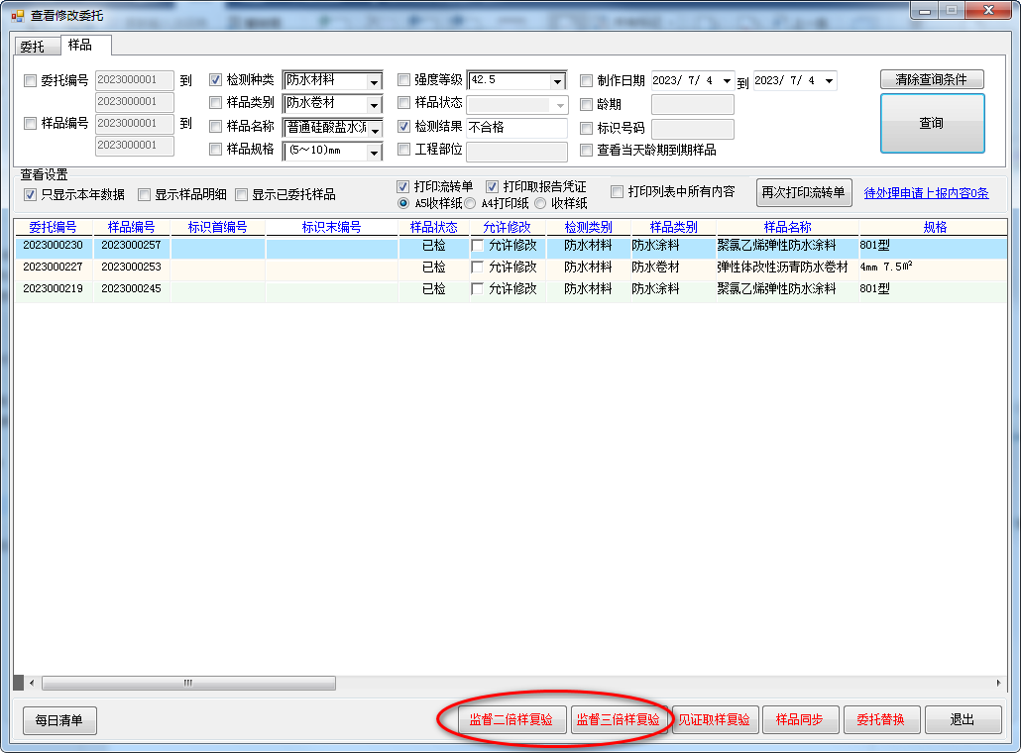Select the 样品 tab
The width and height of the screenshot is (1021, 753).
tap(80, 46)
